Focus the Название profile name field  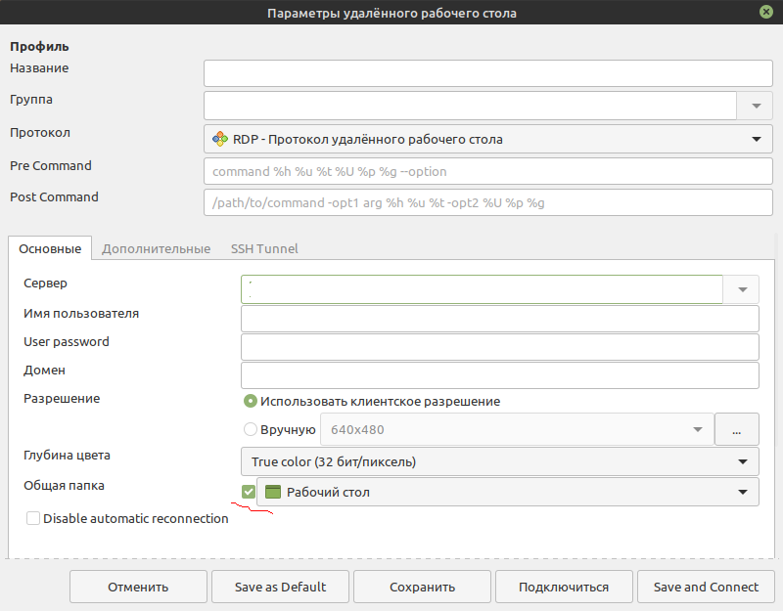(x=488, y=73)
